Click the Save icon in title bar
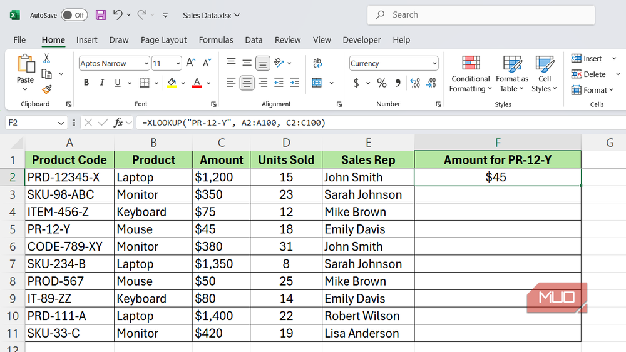This screenshot has width=626, height=352. [101, 15]
